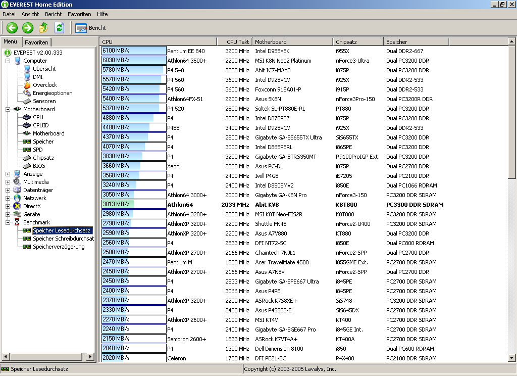Screen dimensions: 517x376
Task: Click the Geräte devices icon
Action: pos(17,214)
